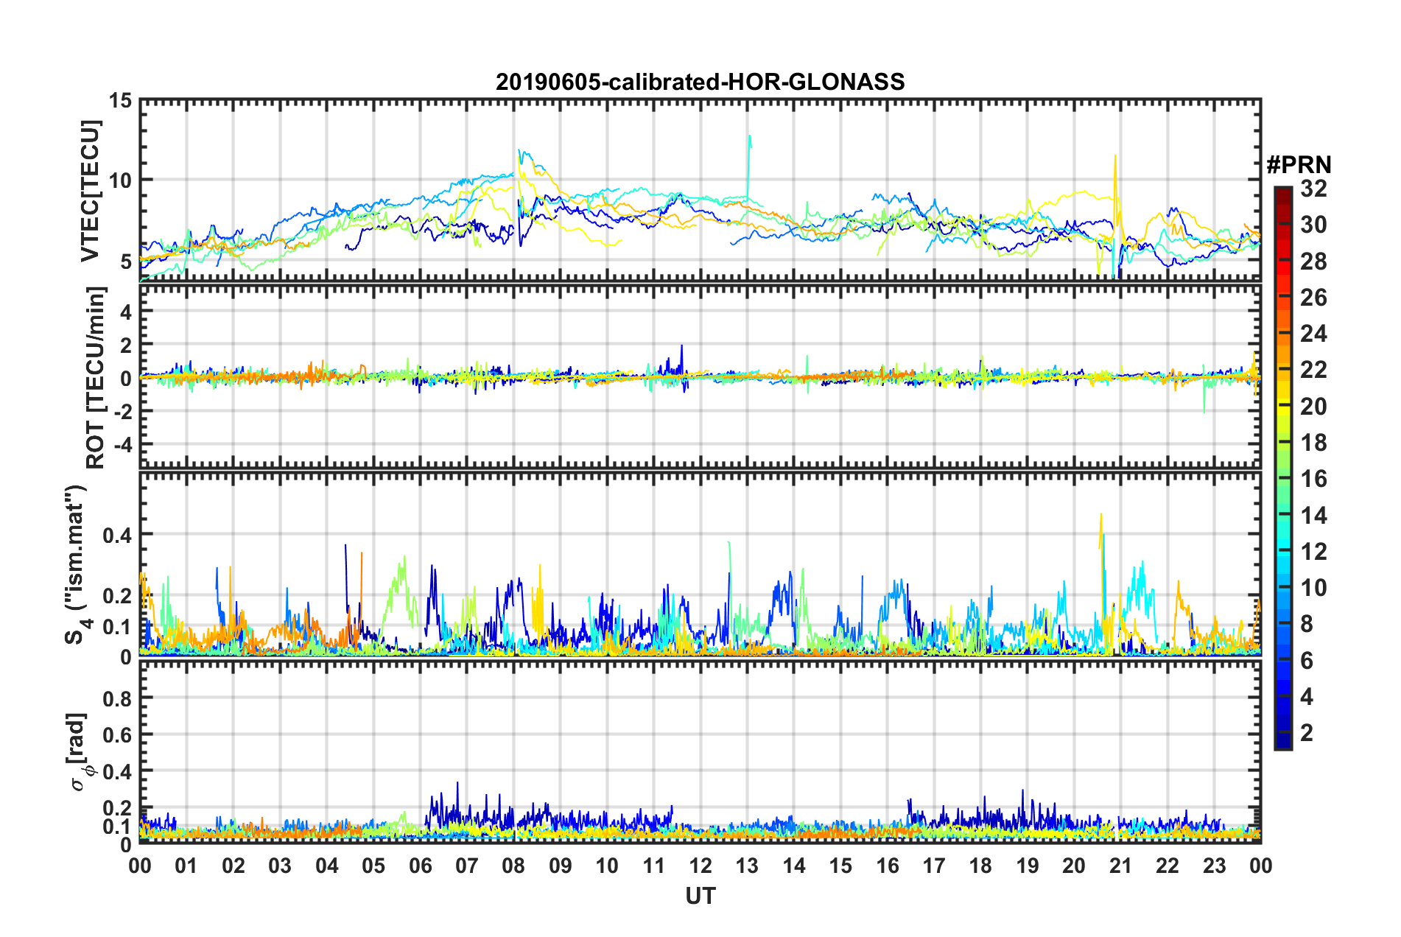The width and height of the screenshot is (1401, 937).
Task: Click the UT axis hour label "18"
Action: click(980, 866)
